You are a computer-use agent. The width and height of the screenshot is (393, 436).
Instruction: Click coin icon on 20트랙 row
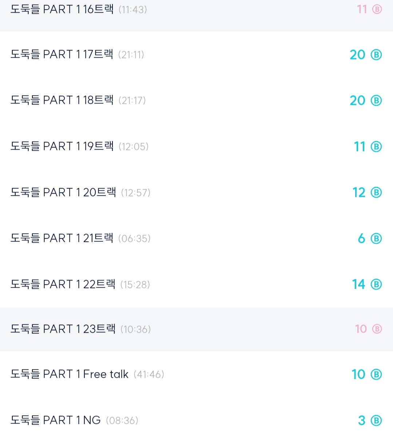pyautogui.click(x=376, y=193)
